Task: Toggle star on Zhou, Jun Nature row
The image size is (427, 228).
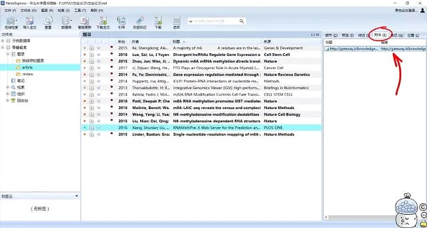Action: coord(99,61)
